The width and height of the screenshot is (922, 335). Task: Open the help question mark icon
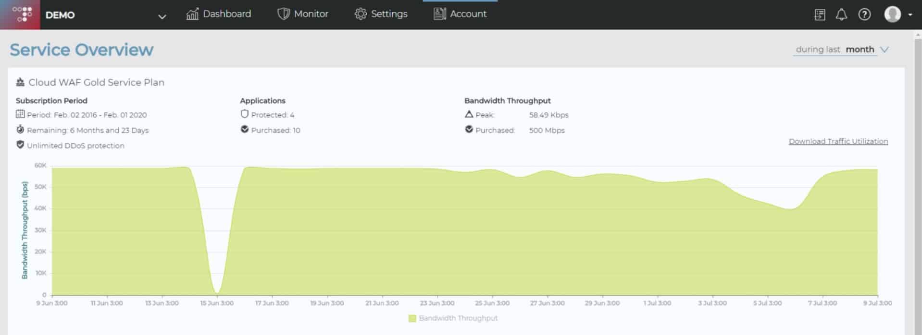coord(864,15)
